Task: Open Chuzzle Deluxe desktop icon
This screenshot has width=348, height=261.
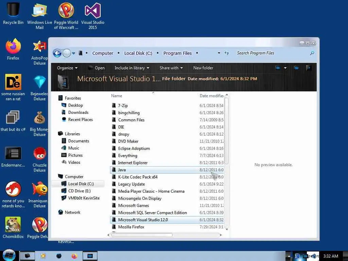Action: [x=39, y=159]
